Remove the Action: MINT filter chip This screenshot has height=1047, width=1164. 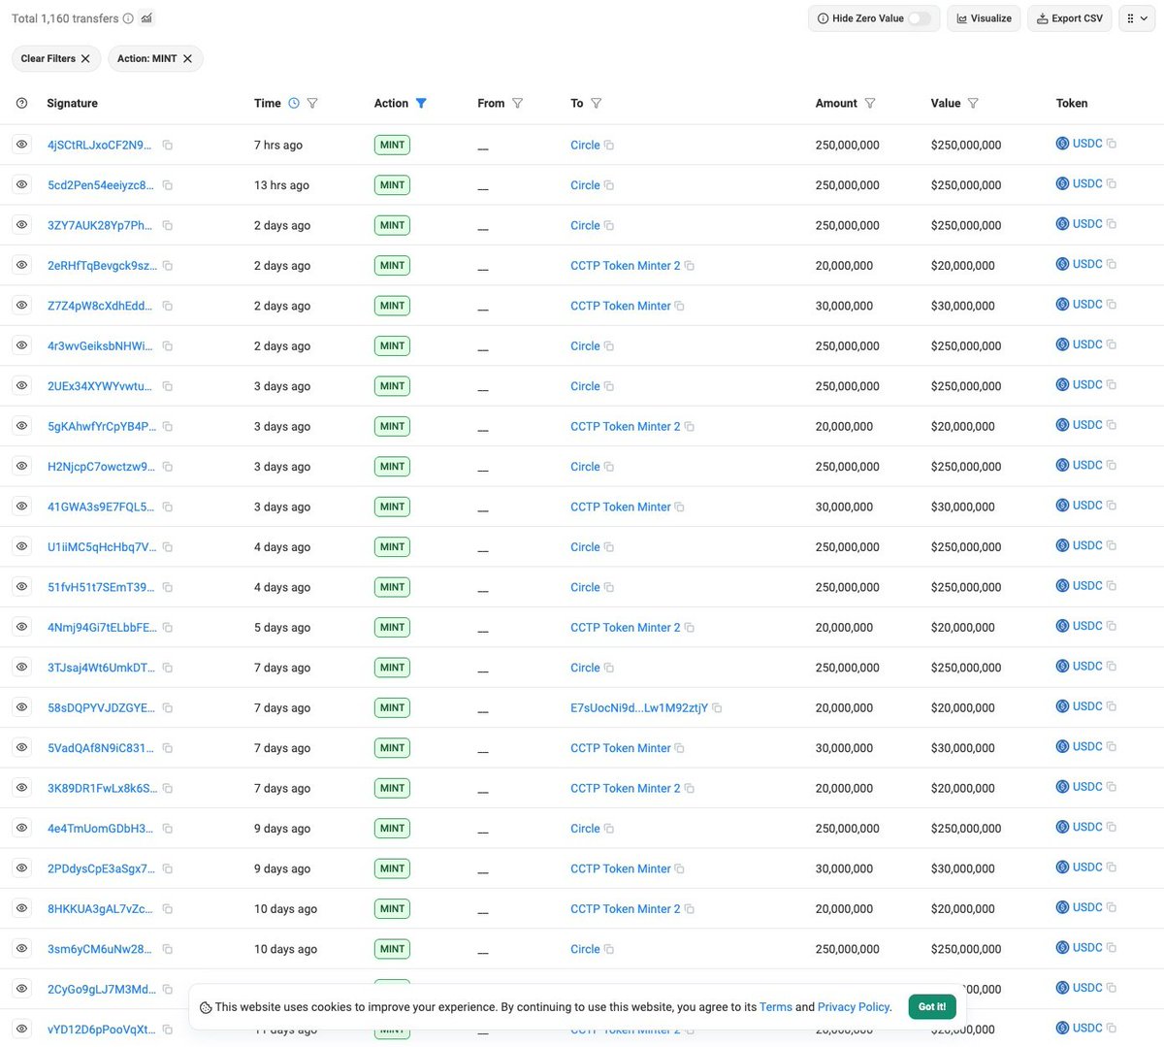(187, 59)
